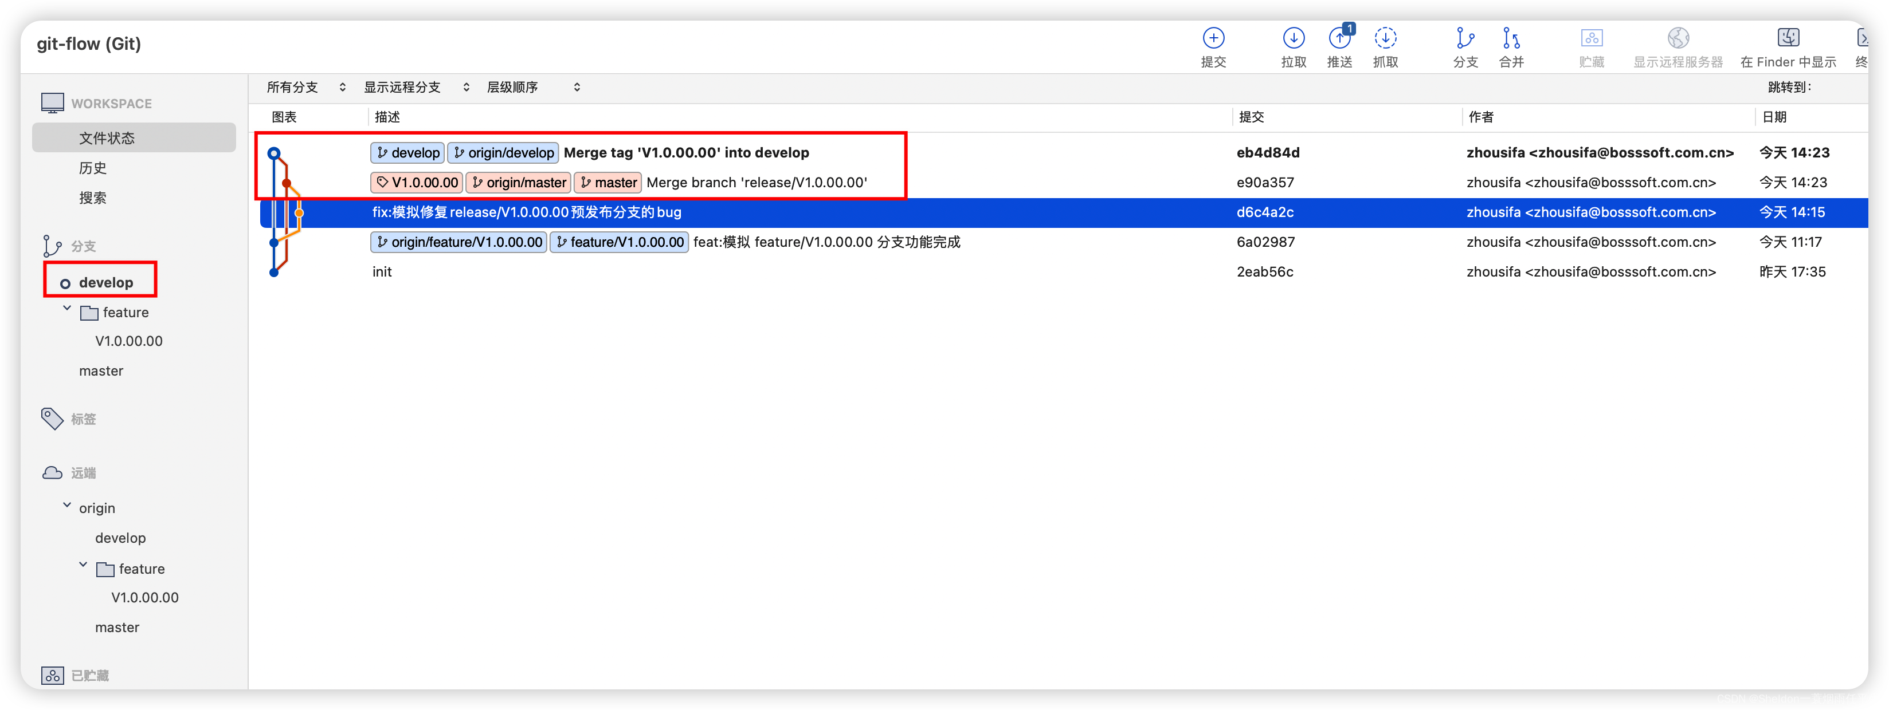Select local master branch in sidebar
The image size is (1889, 710).
(x=101, y=371)
